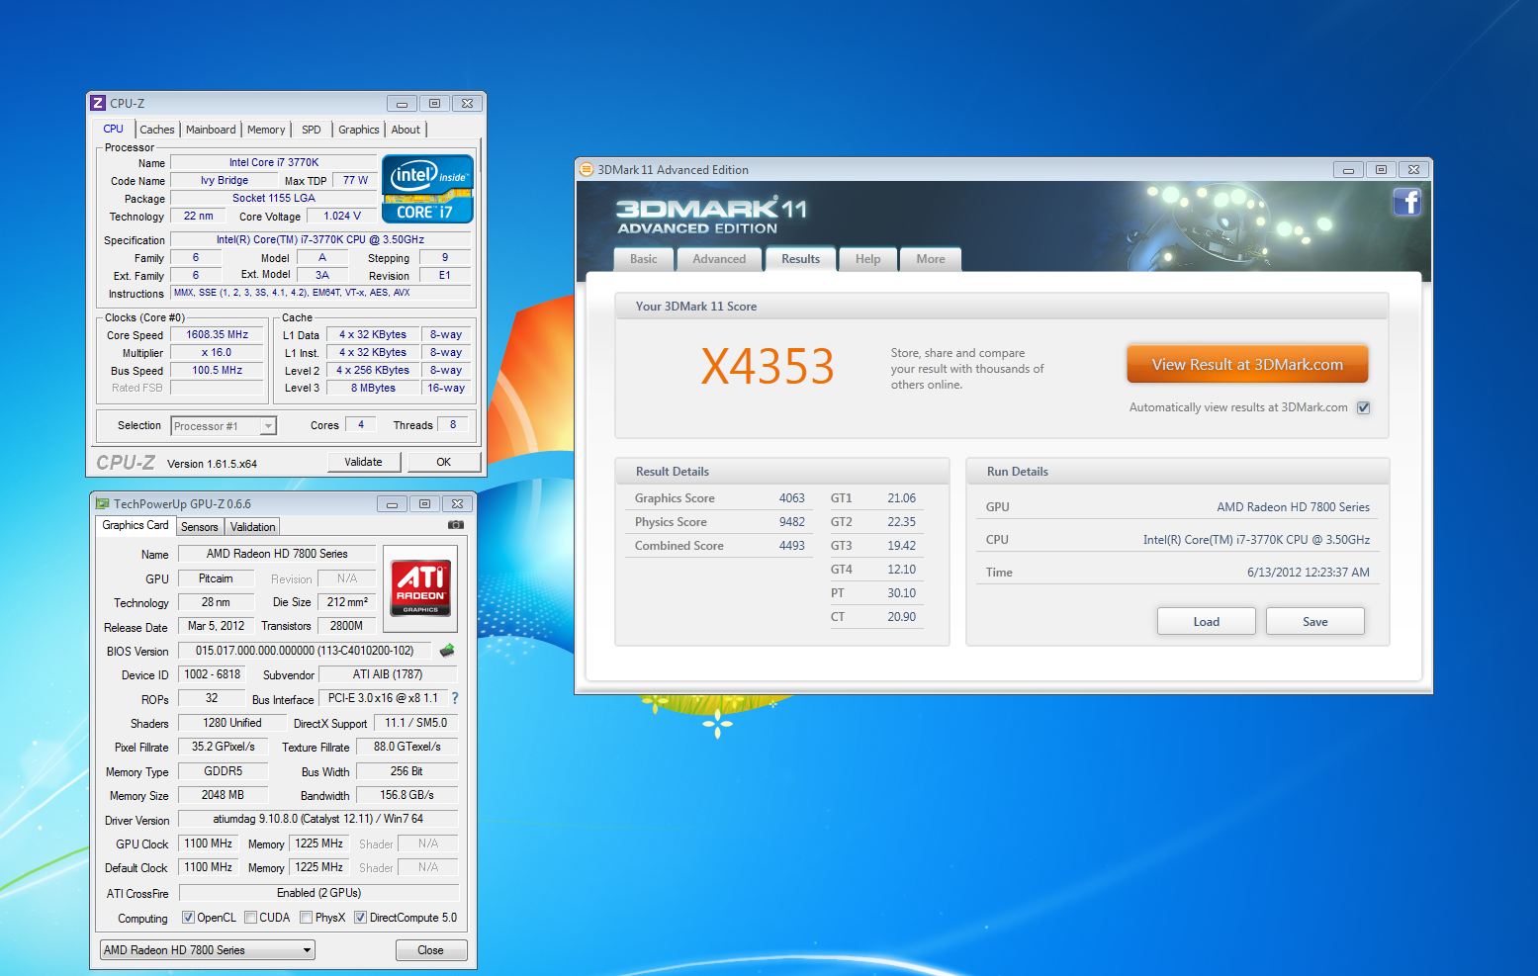Click the GPU-Z screenshot camera icon

tap(455, 525)
